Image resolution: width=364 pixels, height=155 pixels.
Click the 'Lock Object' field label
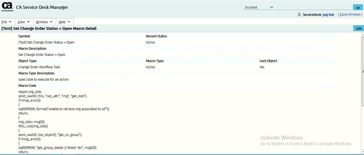tap(268, 61)
